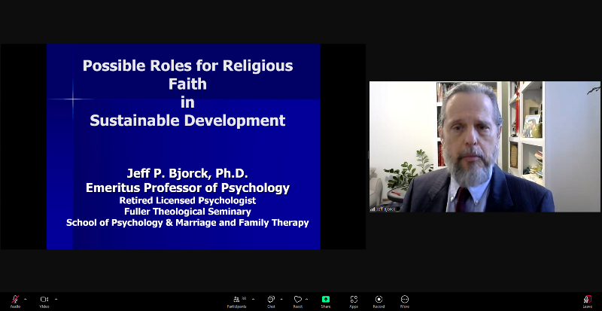Click slide title 'Sustainable Development'
The height and width of the screenshot is (311, 602).
(187, 120)
